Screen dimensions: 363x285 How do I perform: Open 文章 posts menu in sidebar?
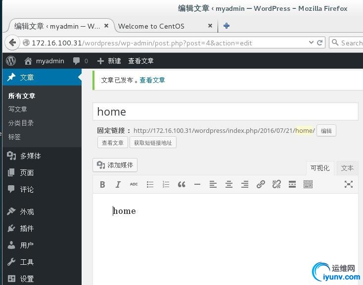(x=42, y=77)
